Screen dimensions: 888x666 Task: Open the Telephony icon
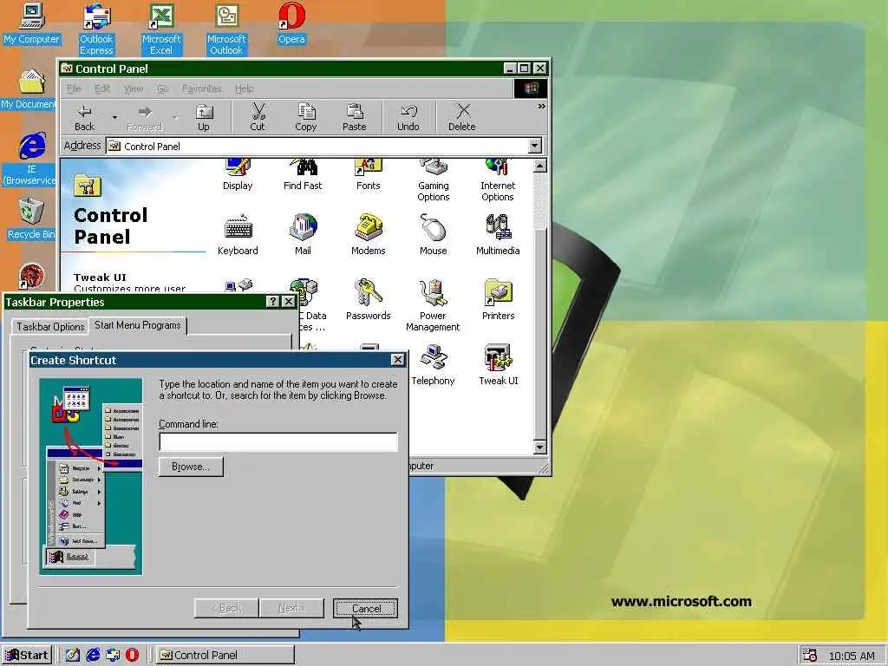click(434, 365)
